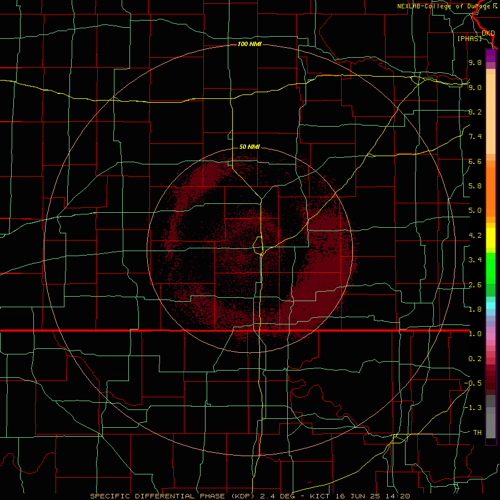The height and width of the screenshot is (500, 500).
Task: Select the 5.0 scale value
Action: 475,211
